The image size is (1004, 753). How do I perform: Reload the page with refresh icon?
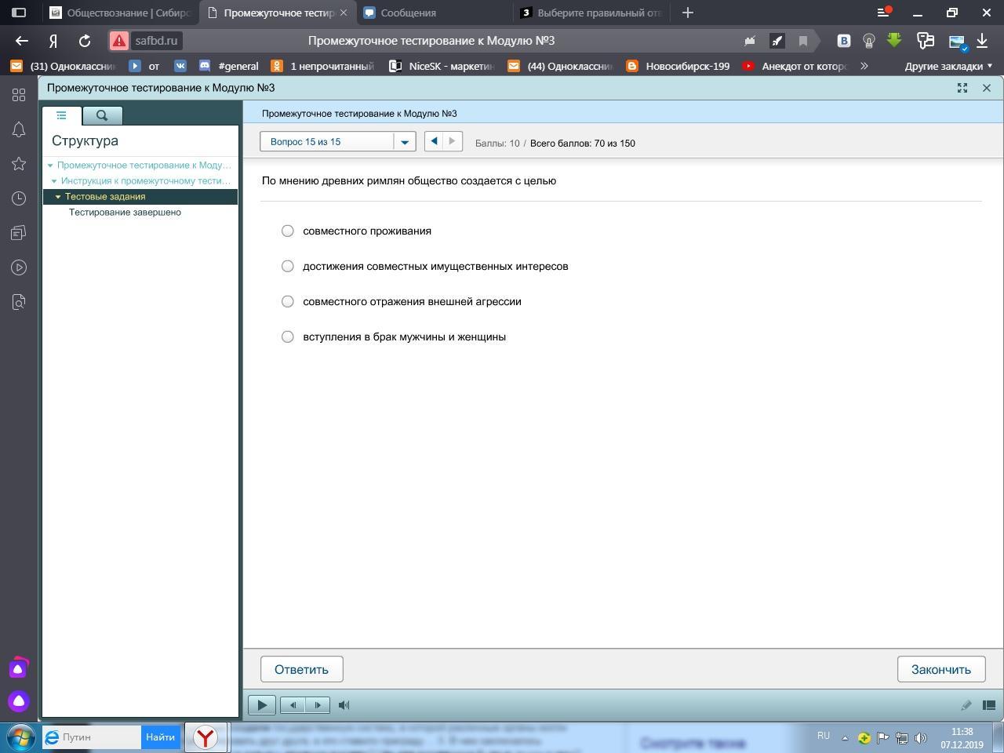pos(85,41)
